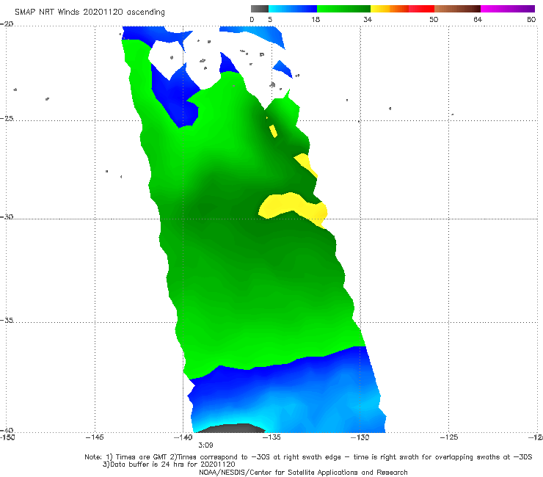Click the dark gray low-wind patch at the swath bottom
The width and height of the screenshot is (543, 477).
231,428
